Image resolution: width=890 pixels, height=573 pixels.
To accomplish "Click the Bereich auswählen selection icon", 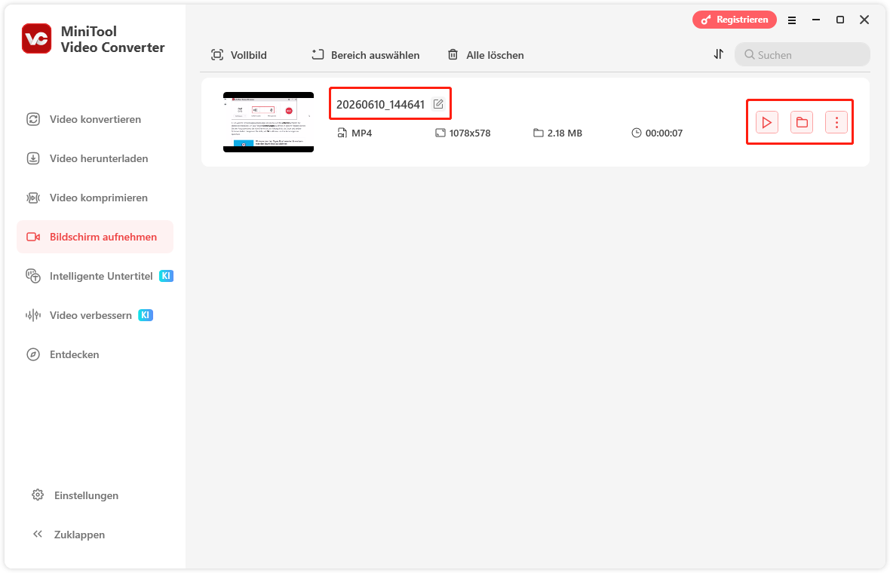I will 318,54.
